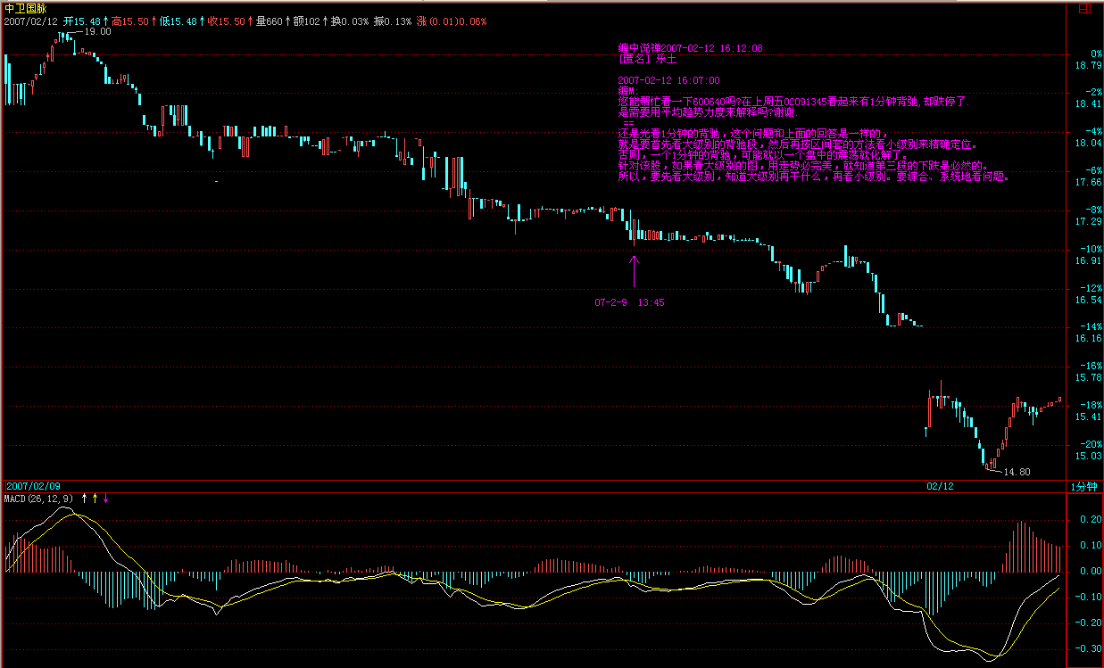Viewport: 1104px width, 668px height.
Task: Switch the 1分钟 period selector
Action: 1083,487
